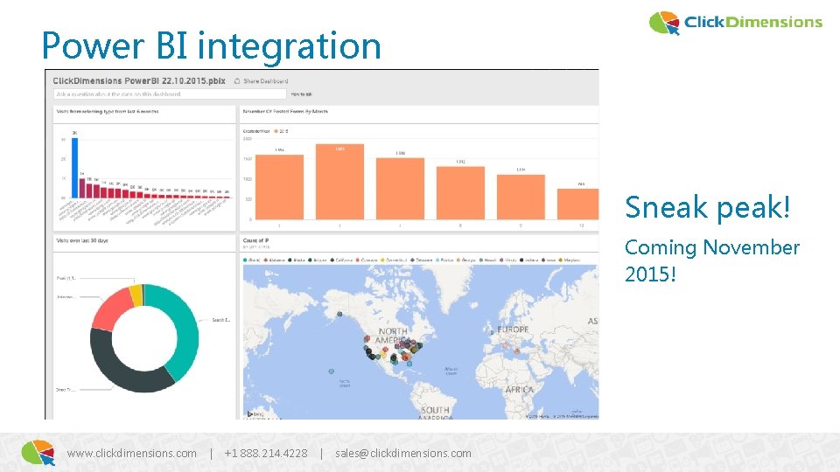Open the 'Visits from referring type' tile title
This screenshot has height=472, width=840.
click(107, 111)
